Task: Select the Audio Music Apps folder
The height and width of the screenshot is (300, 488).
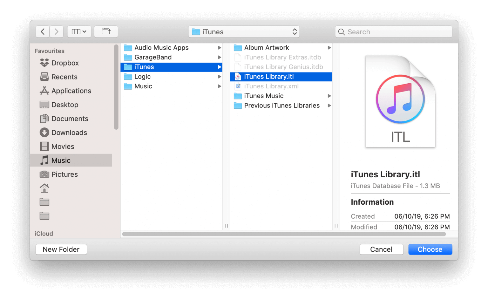Action: [x=171, y=48]
